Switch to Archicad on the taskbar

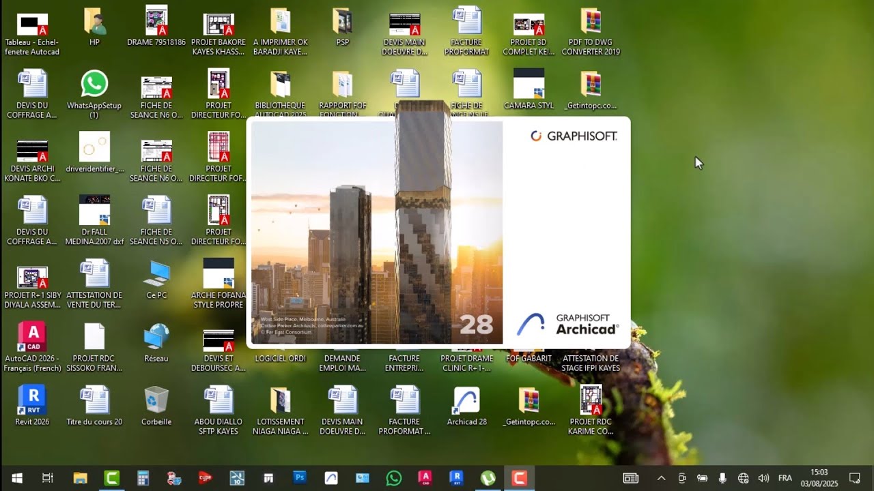click(331, 478)
